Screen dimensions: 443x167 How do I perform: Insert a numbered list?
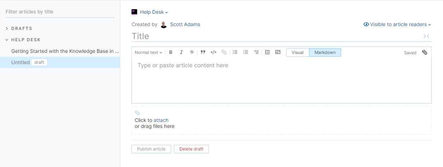[246, 52]
